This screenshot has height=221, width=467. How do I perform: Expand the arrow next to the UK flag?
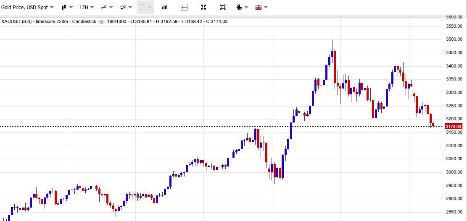click(x=266, y=7)
